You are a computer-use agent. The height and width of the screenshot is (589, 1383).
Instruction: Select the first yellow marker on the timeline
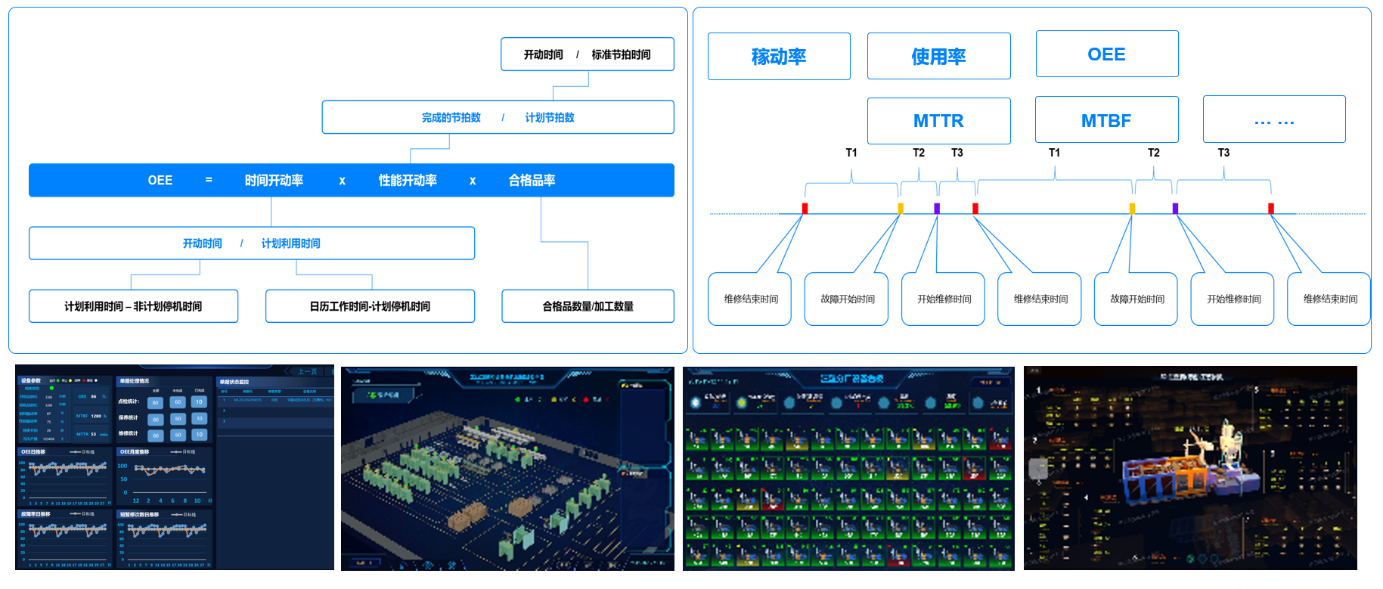click(x=900, y=209)
